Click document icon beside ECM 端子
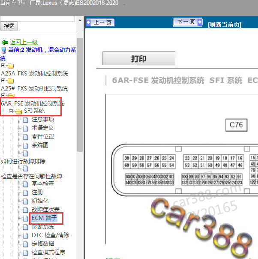The image size is (258, 259). point(26,219)
